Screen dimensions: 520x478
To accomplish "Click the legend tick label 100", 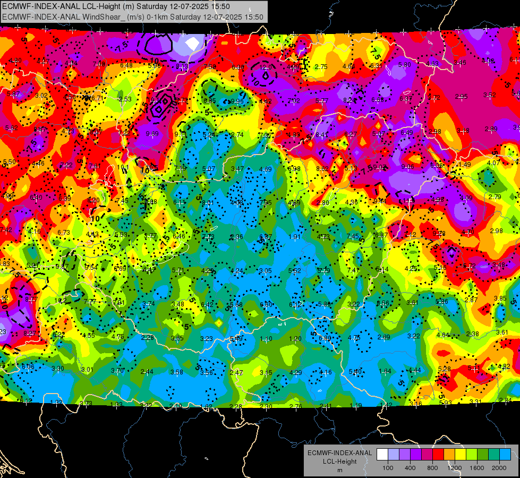I will coord(388,468).
